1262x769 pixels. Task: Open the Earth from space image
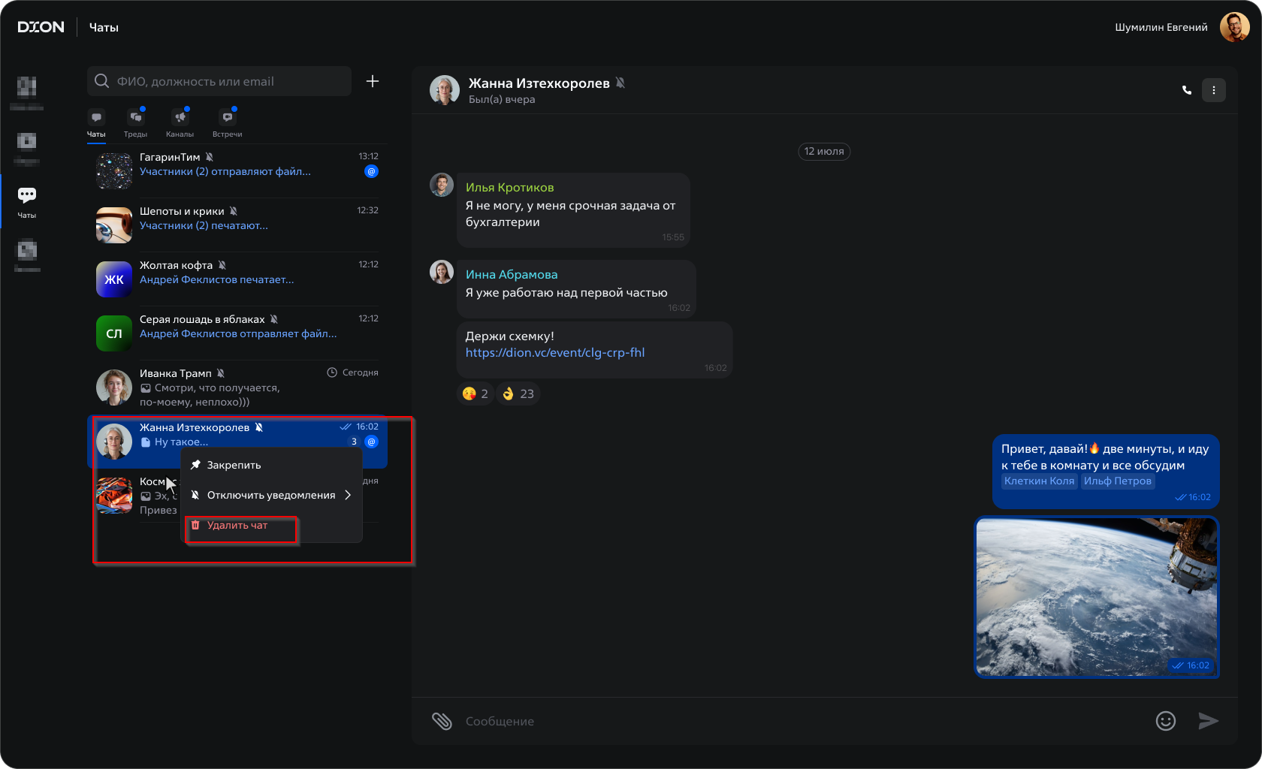point(1096,597)
